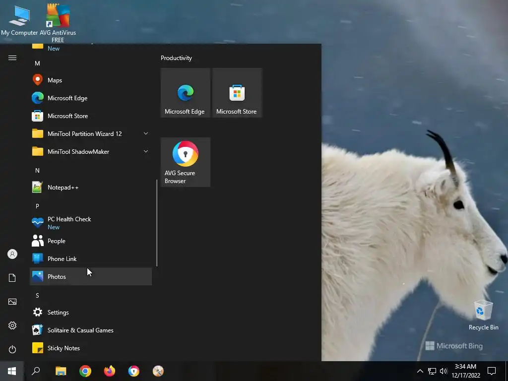Screen dimensions: 508x381
Task: Click the Settings gear in Start sidebar
Action: 12,325
